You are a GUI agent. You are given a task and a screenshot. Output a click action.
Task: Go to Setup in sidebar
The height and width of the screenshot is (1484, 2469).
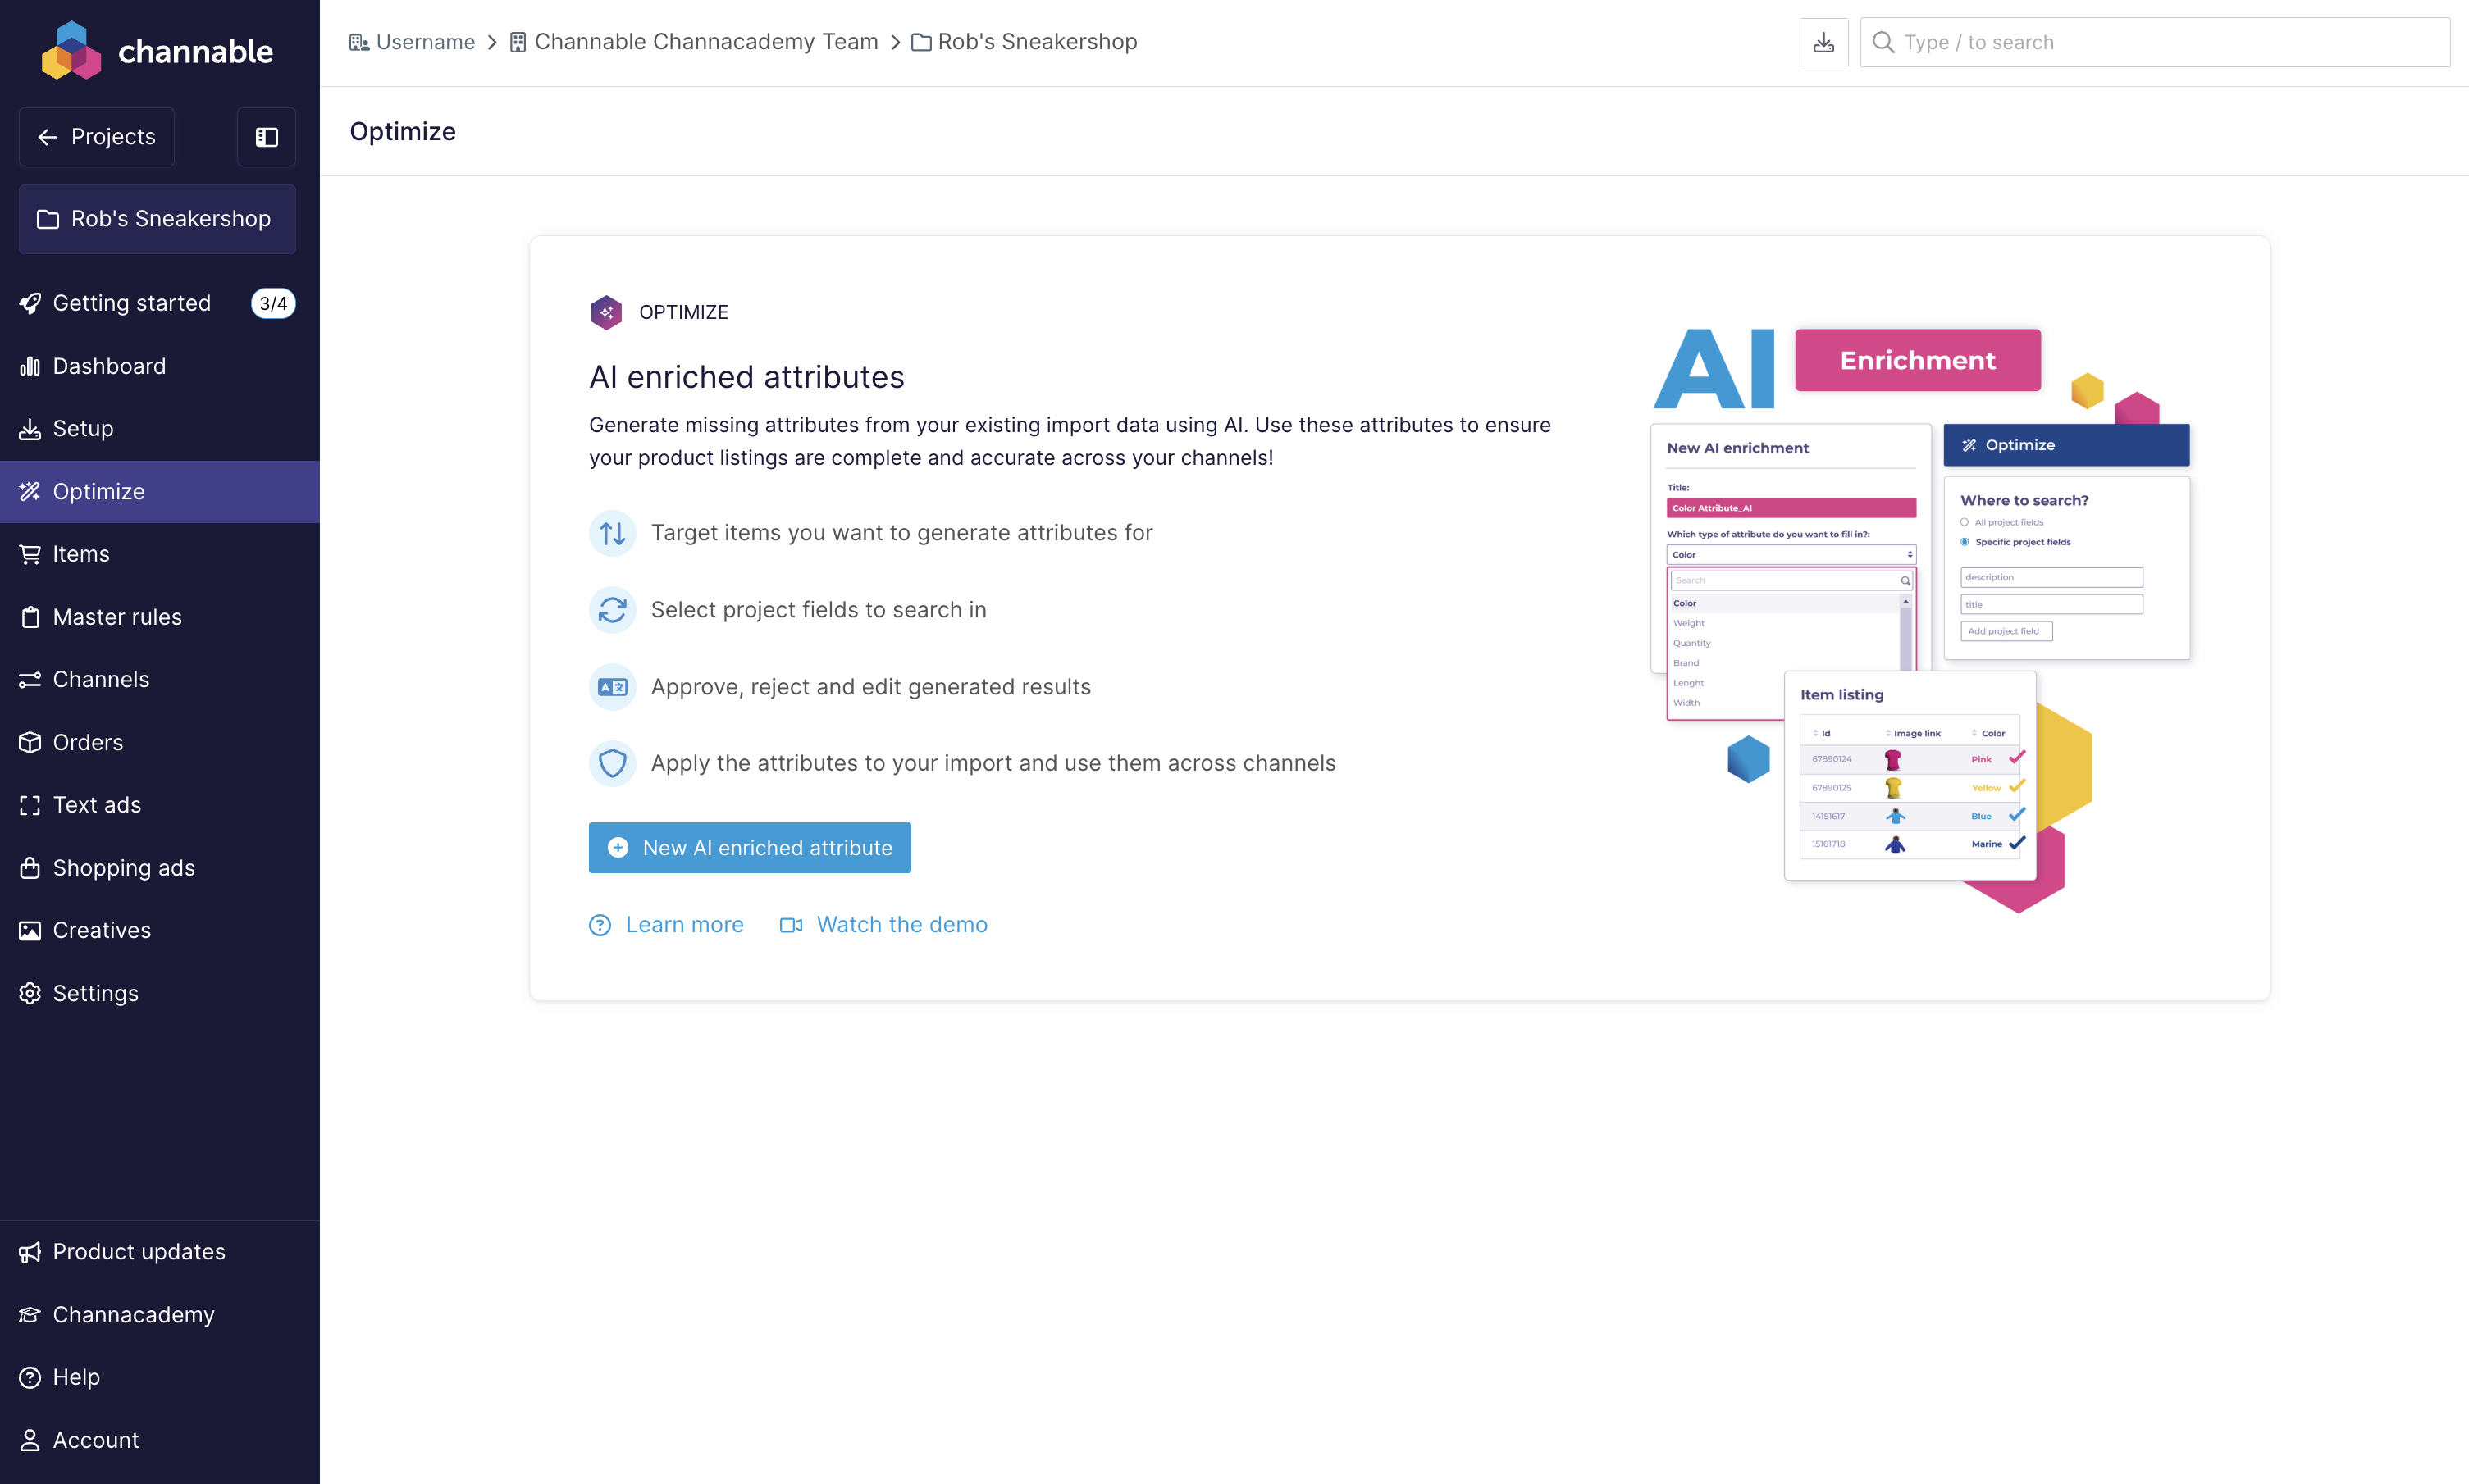[x=83, y=428]
